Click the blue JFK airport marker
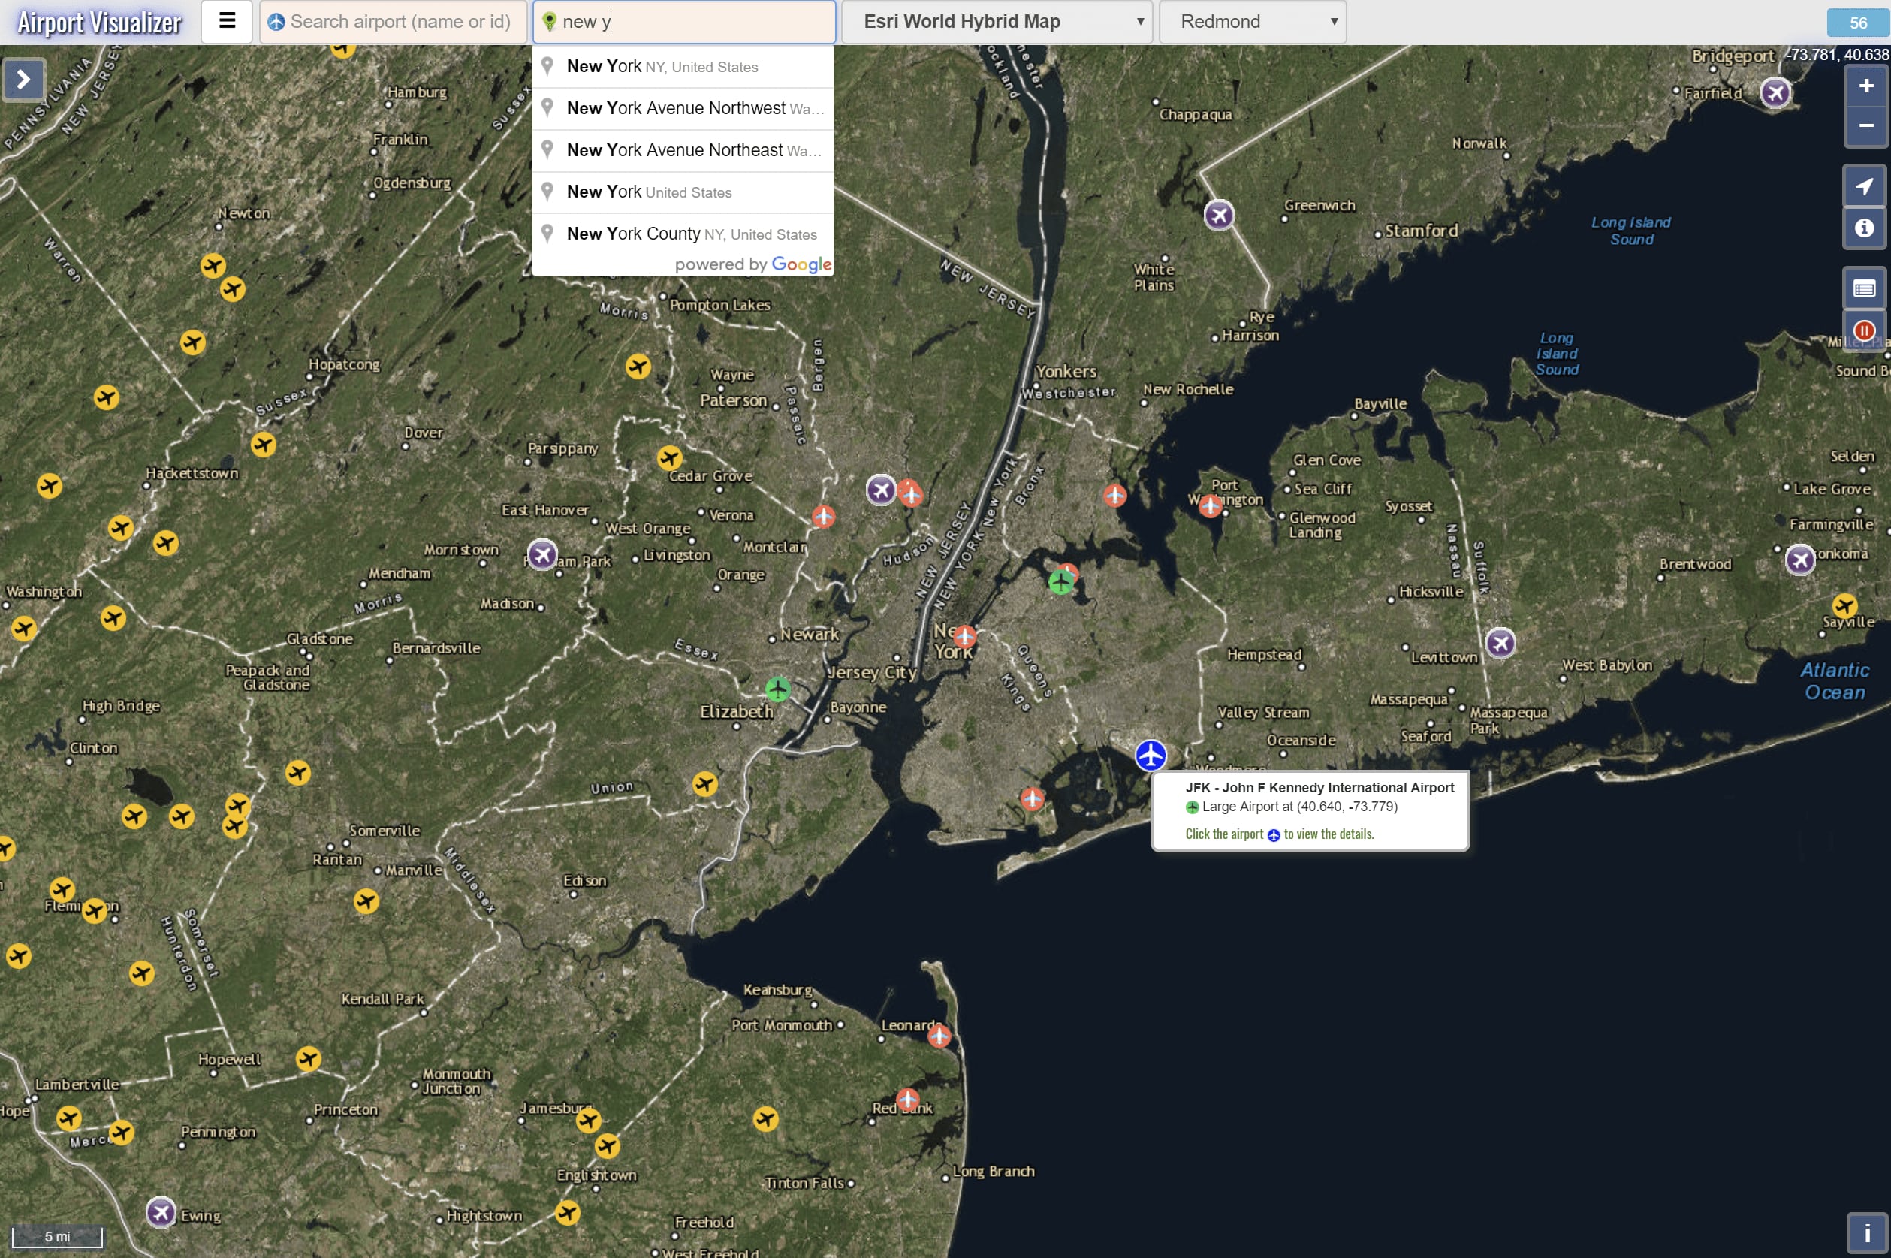The height and width of the screenshot is (1258, 1891). point(1151,755)
